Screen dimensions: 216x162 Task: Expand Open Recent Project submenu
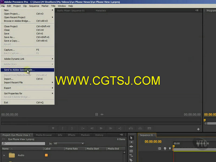(x=28, y=17)
